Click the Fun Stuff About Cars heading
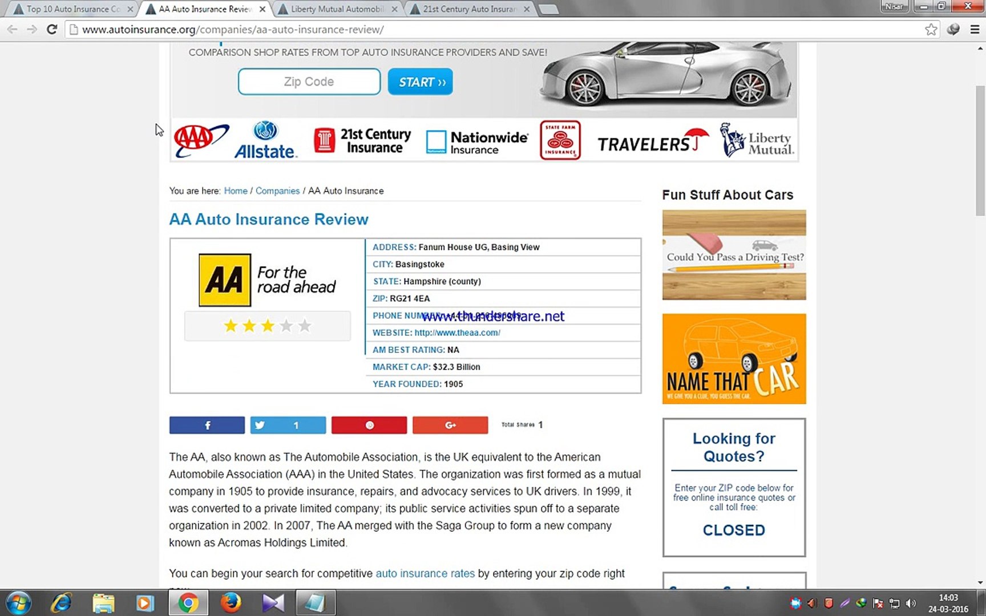 pos(728,195)
